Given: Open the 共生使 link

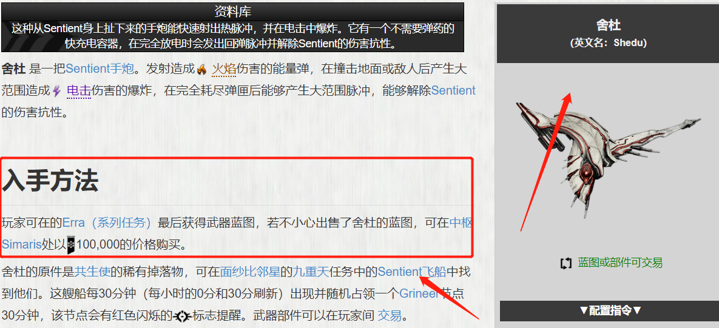Looking at the screenshot, I should tap(93, 272).
